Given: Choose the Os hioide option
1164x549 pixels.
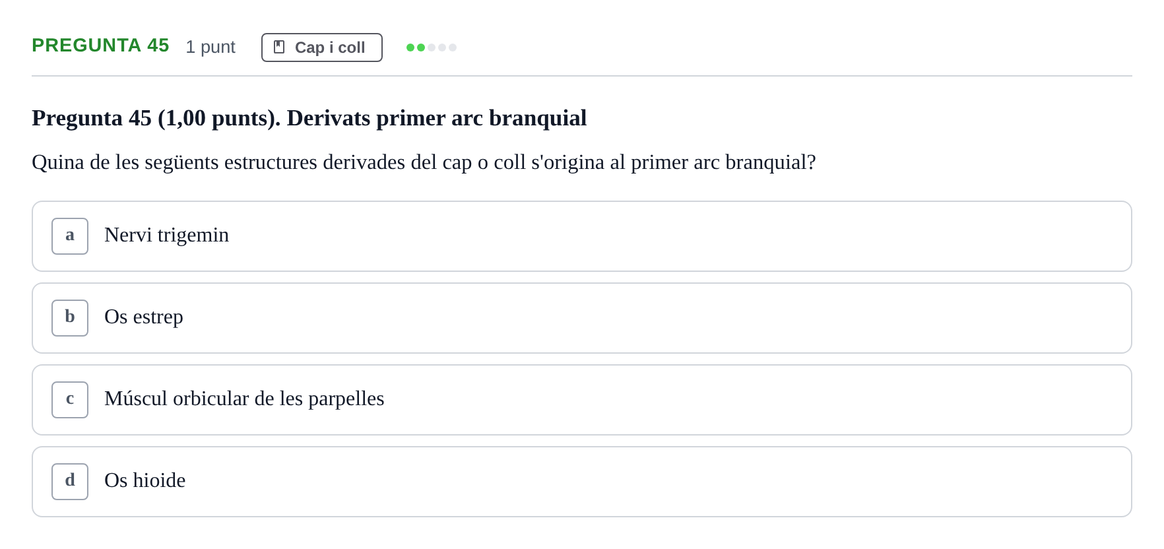Looking at the screenshot, I should point(582,482).
